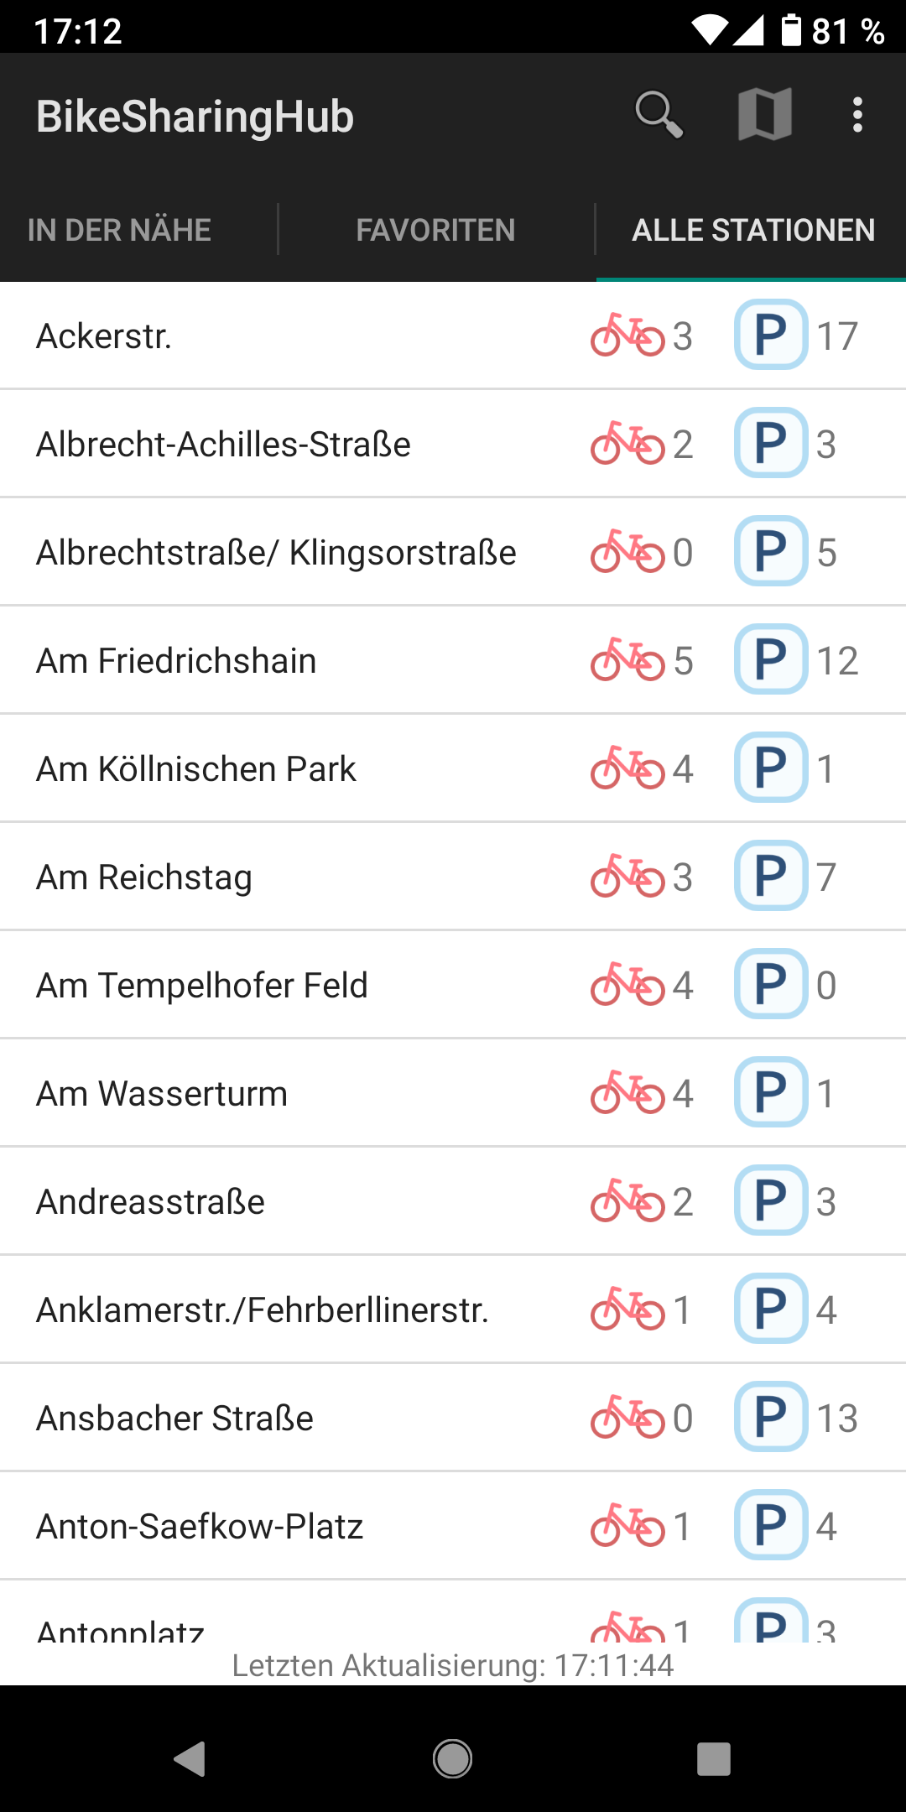The width and height of the screenshot is (906, 1812).
Task: Tap the parking icon for Andreasstraße
Action: [771, 1201]
